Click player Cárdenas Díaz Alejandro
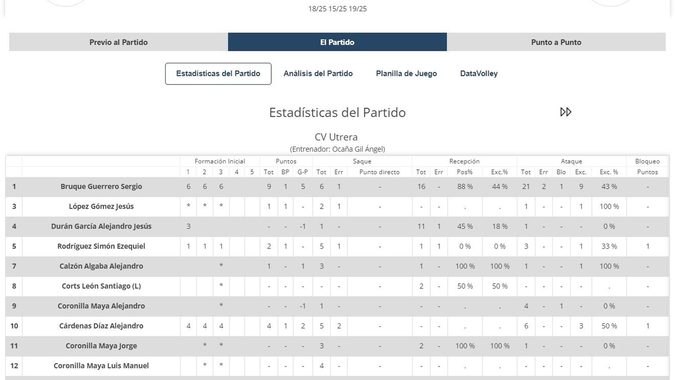676x380 pixels. click(101, 326)
